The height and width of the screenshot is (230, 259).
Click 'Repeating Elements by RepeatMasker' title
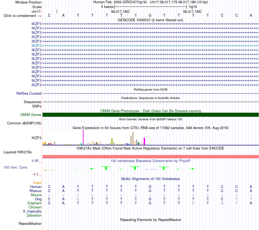(150, 220)
